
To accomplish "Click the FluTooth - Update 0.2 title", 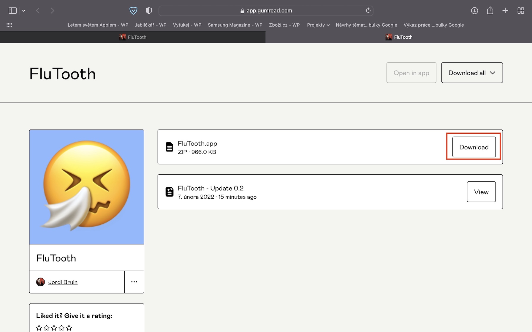I will click(210, 188).
